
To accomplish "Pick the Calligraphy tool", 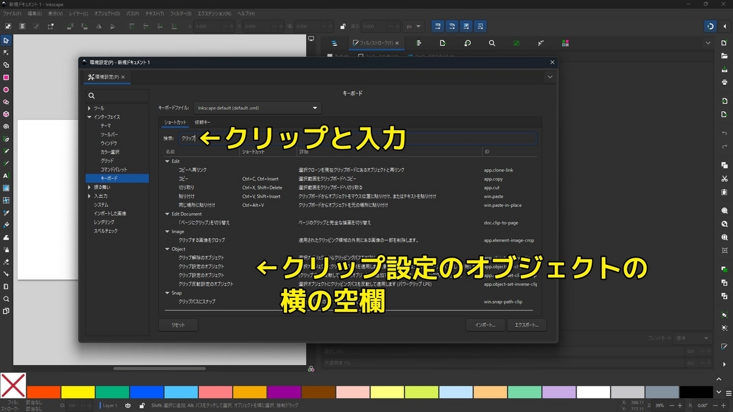I will 6,163.
